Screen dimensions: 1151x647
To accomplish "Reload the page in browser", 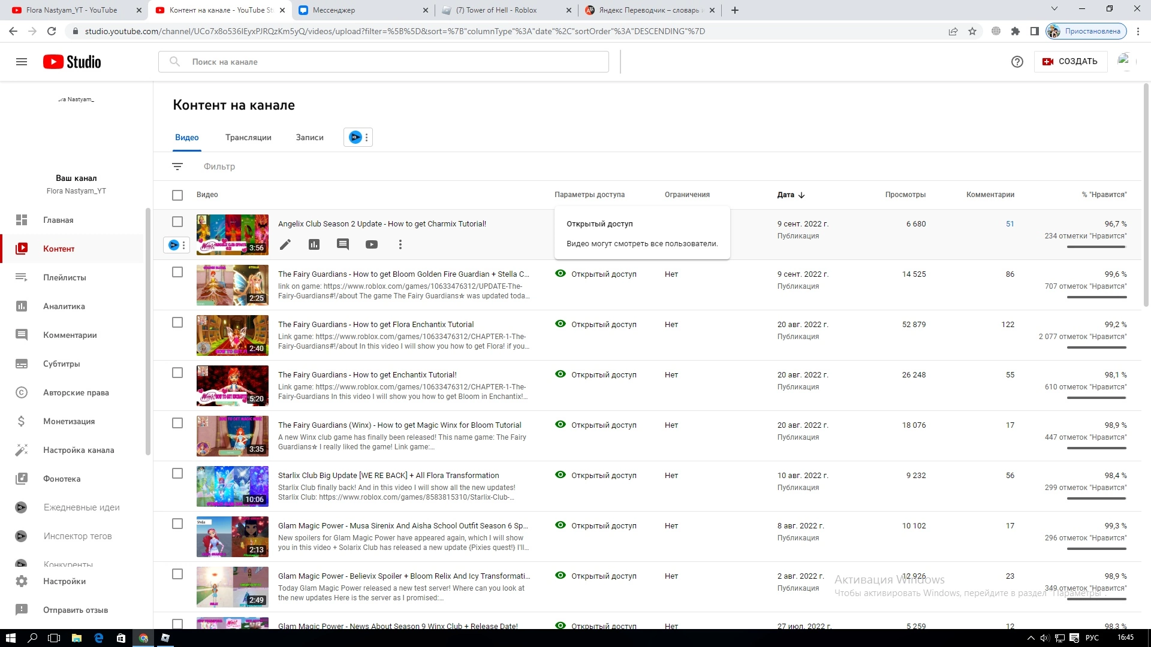I will 52,31.
